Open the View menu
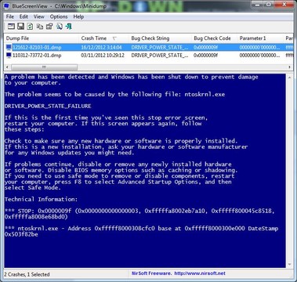 point(39,16)
